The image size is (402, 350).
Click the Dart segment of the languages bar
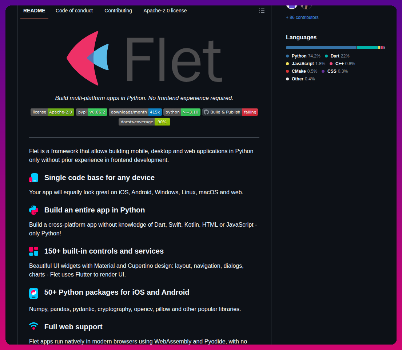367,48
